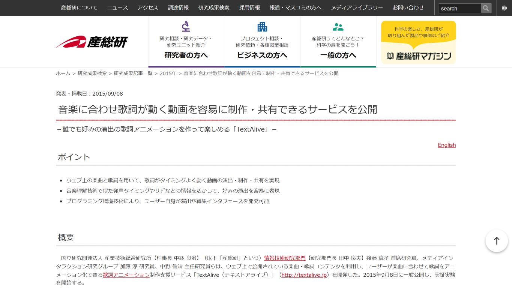The image size is (512, 288).
Task: Click the AIST 産総研 logo
Action: [92, 42]
